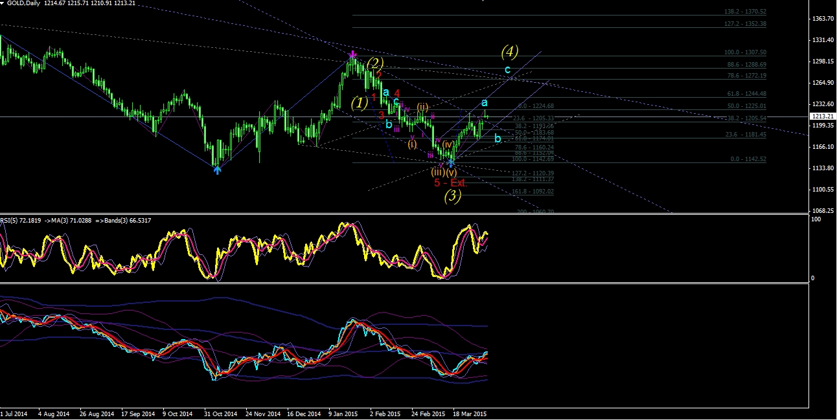Select the red 3 wave label
Viewport: 837px width, 420px height.
[x=382, y=115]
